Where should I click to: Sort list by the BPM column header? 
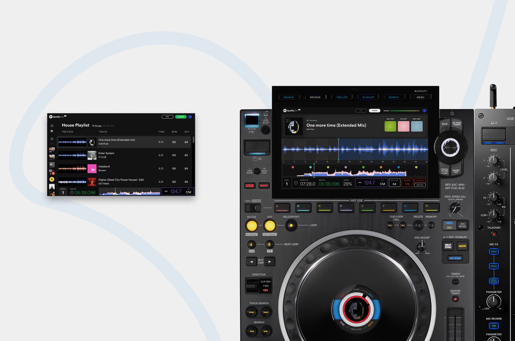[173, 132]
